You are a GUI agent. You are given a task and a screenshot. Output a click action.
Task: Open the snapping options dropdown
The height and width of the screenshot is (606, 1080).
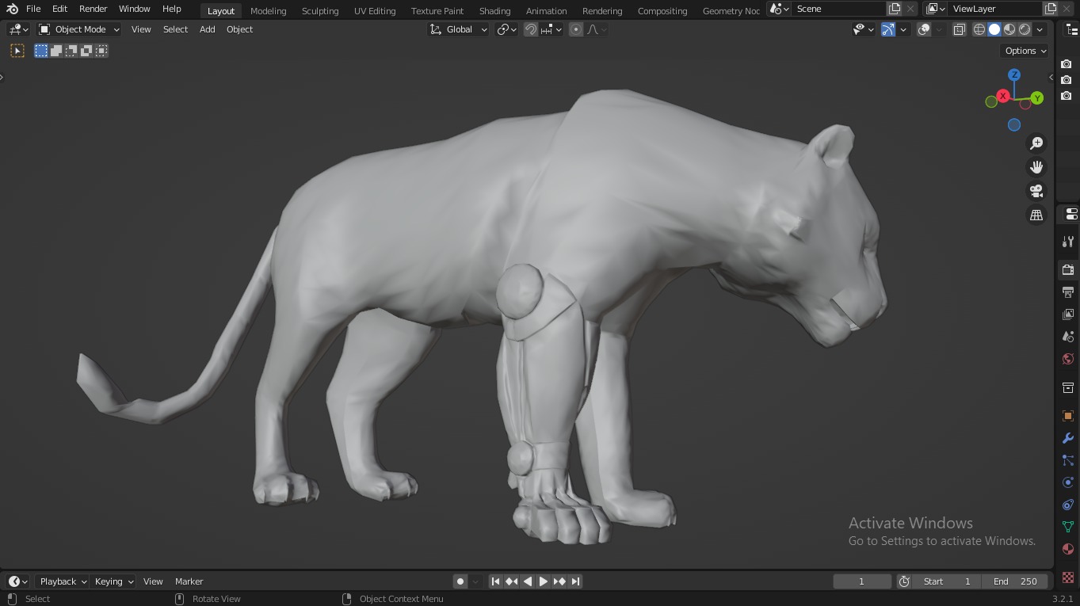(x=551, y=29)
